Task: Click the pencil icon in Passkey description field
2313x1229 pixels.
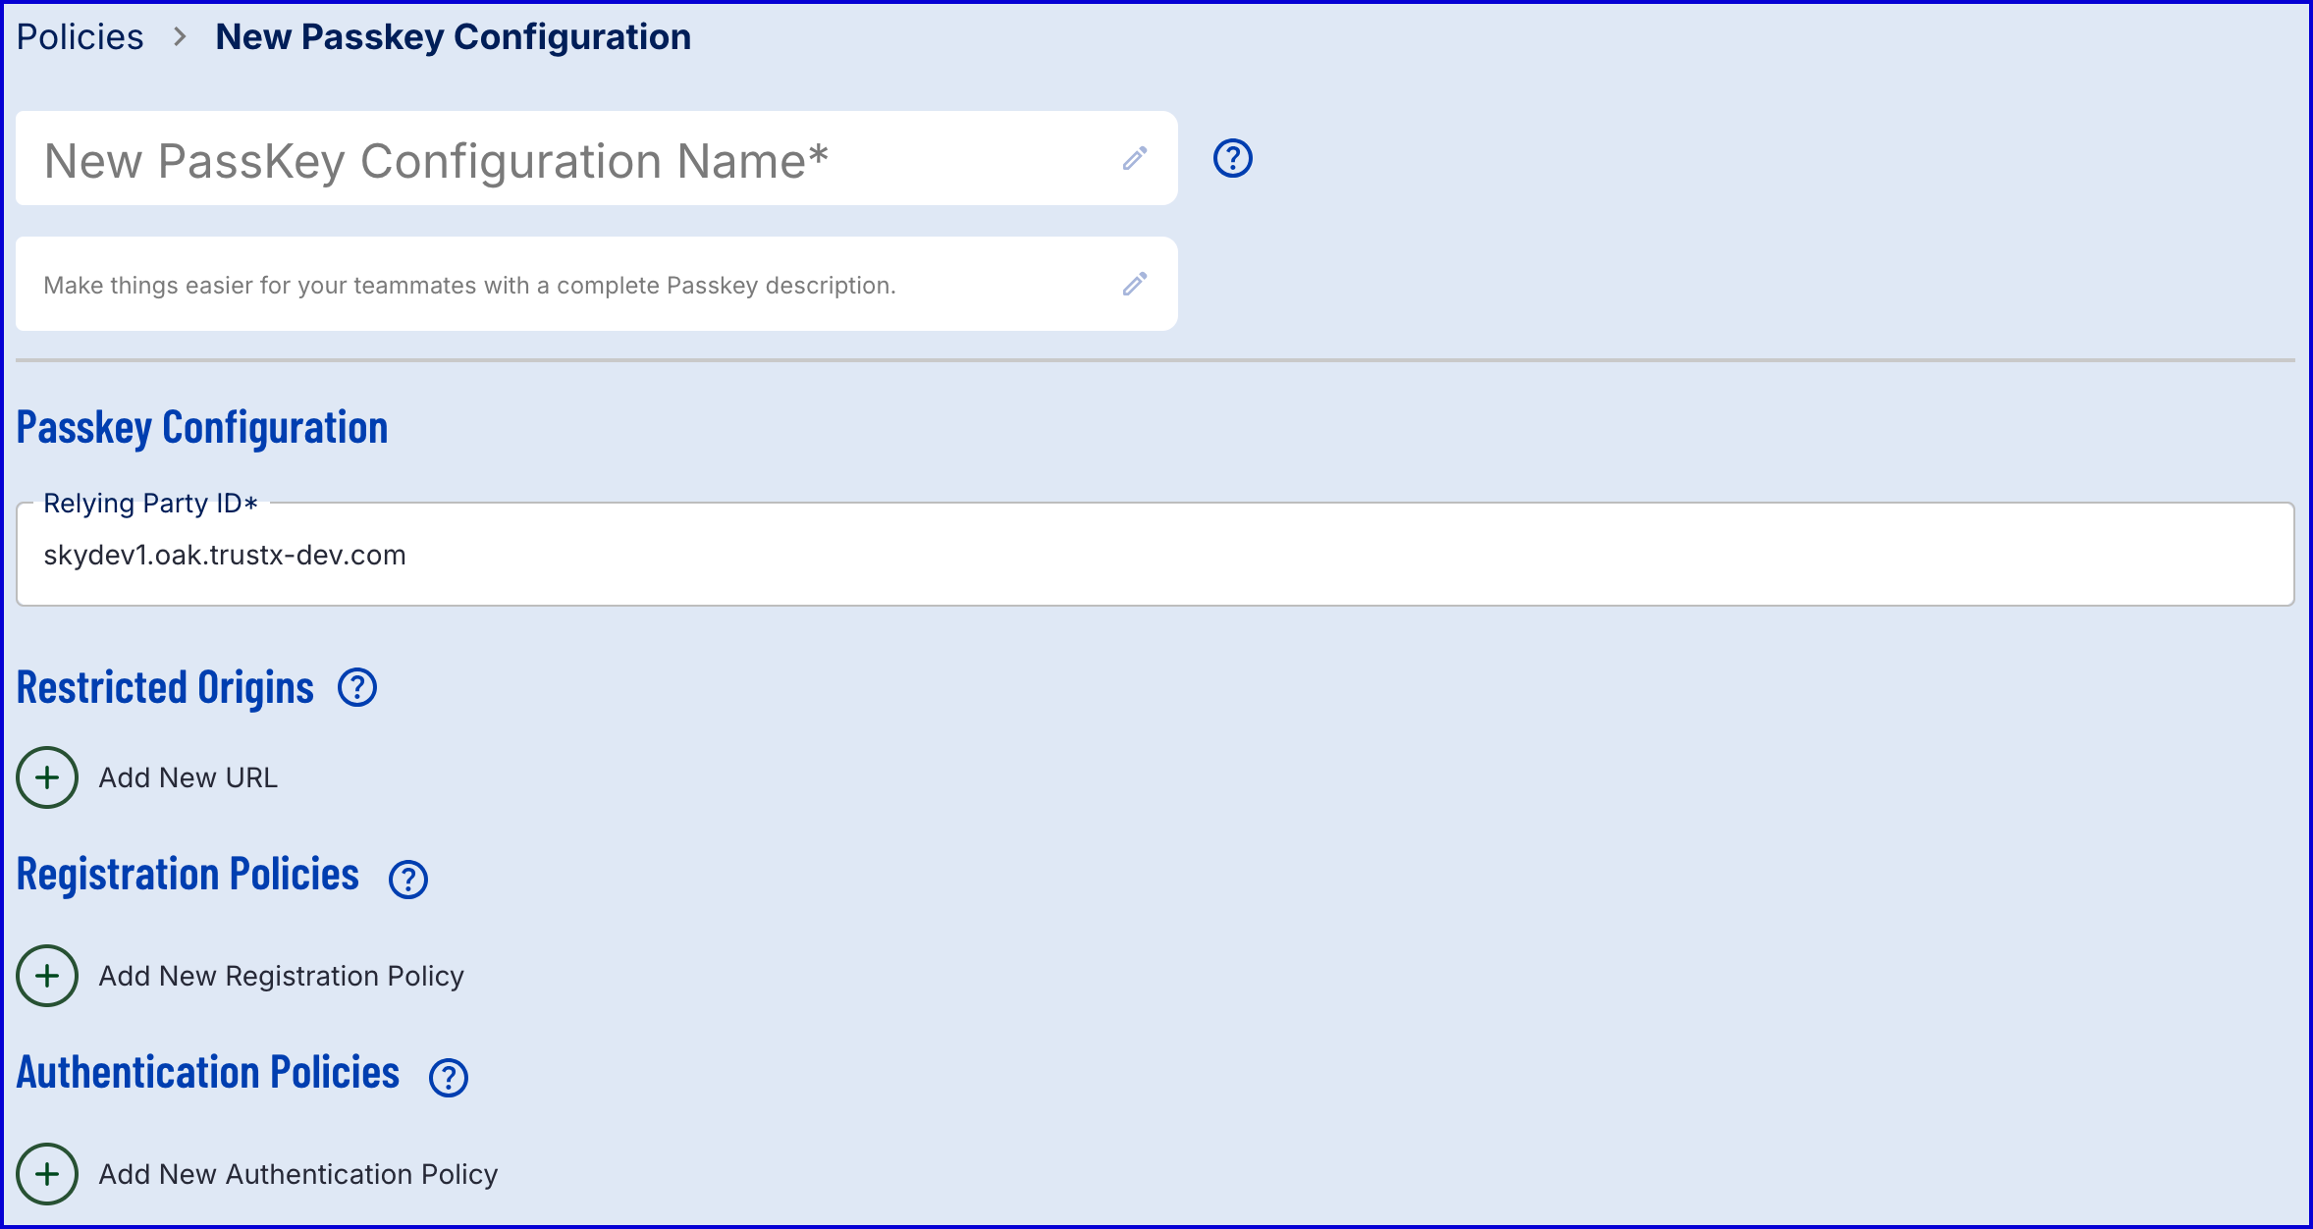Action: pos(1135,285)
